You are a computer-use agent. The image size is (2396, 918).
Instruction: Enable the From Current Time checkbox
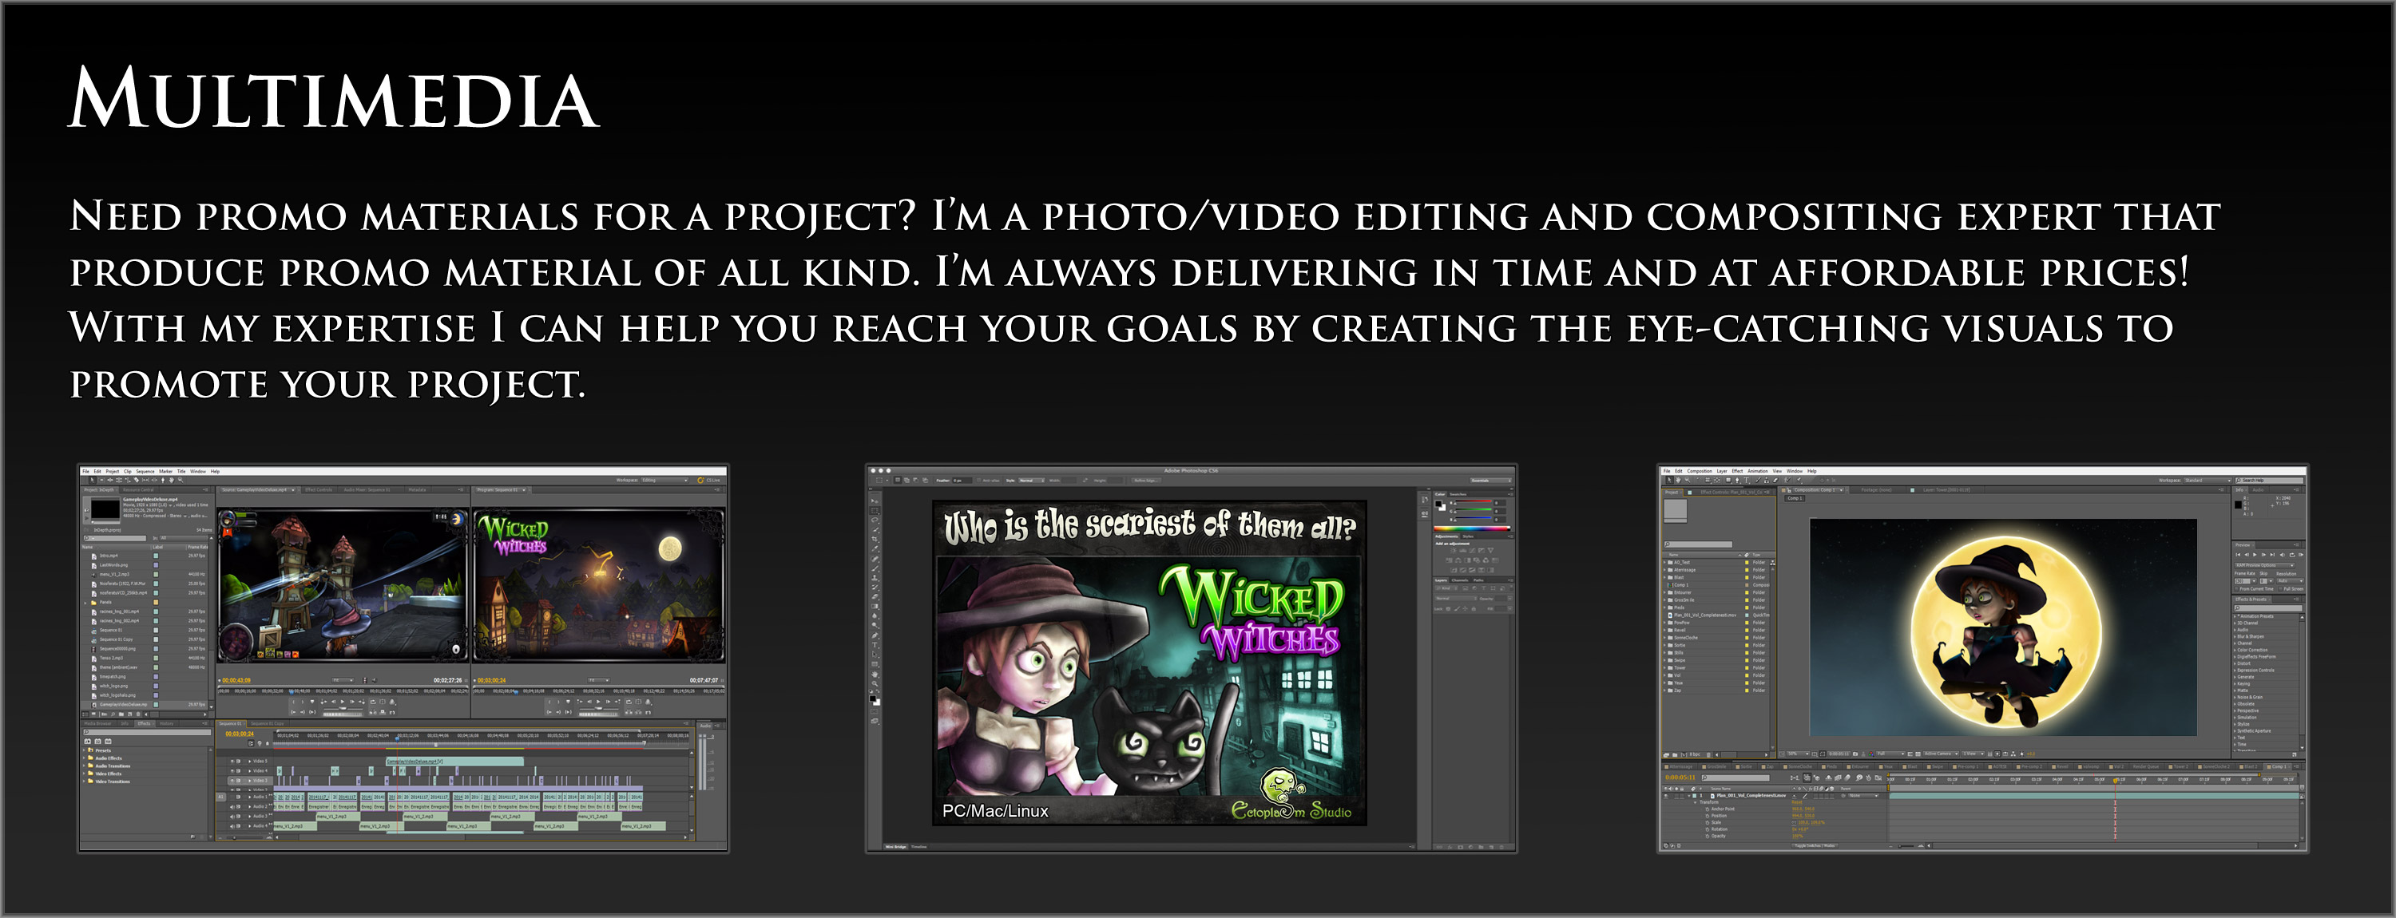[2237, 590]
